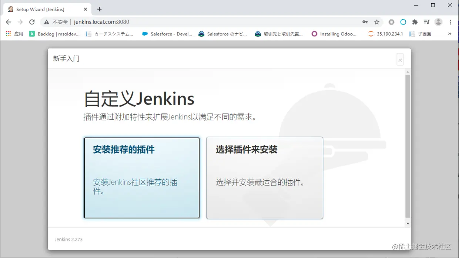
Task: Open the extensions puzzle menu
Action: 415,22
